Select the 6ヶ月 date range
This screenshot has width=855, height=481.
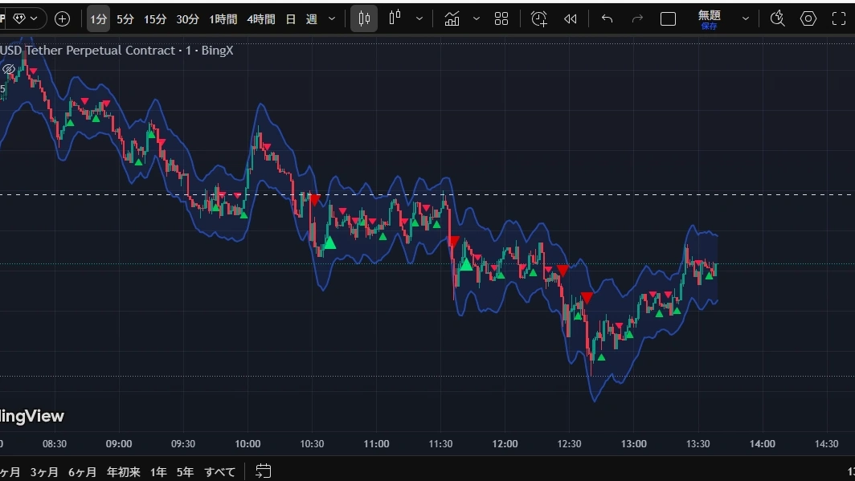pos(82,471)
